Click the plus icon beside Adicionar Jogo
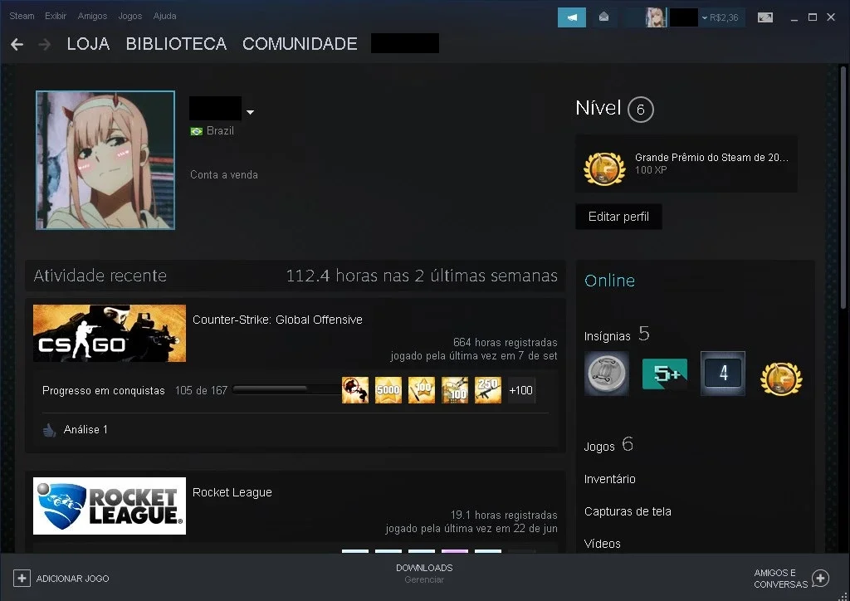Image resolution: width=850 pixels, height=601 pixels. click(x=22, y=579)
